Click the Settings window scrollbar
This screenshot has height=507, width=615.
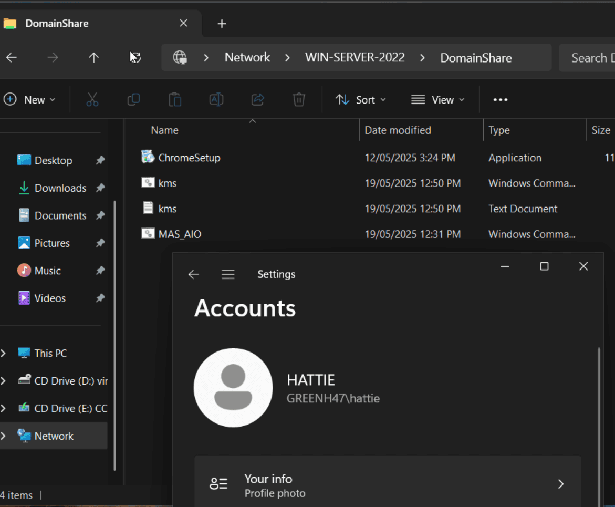point(599,427)
